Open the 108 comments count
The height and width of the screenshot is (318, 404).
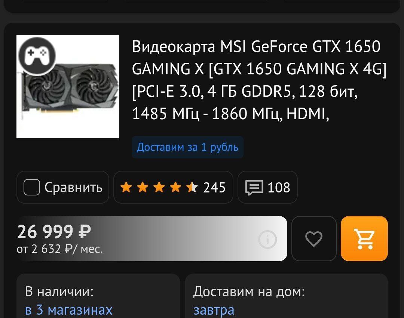coord(279,187)
